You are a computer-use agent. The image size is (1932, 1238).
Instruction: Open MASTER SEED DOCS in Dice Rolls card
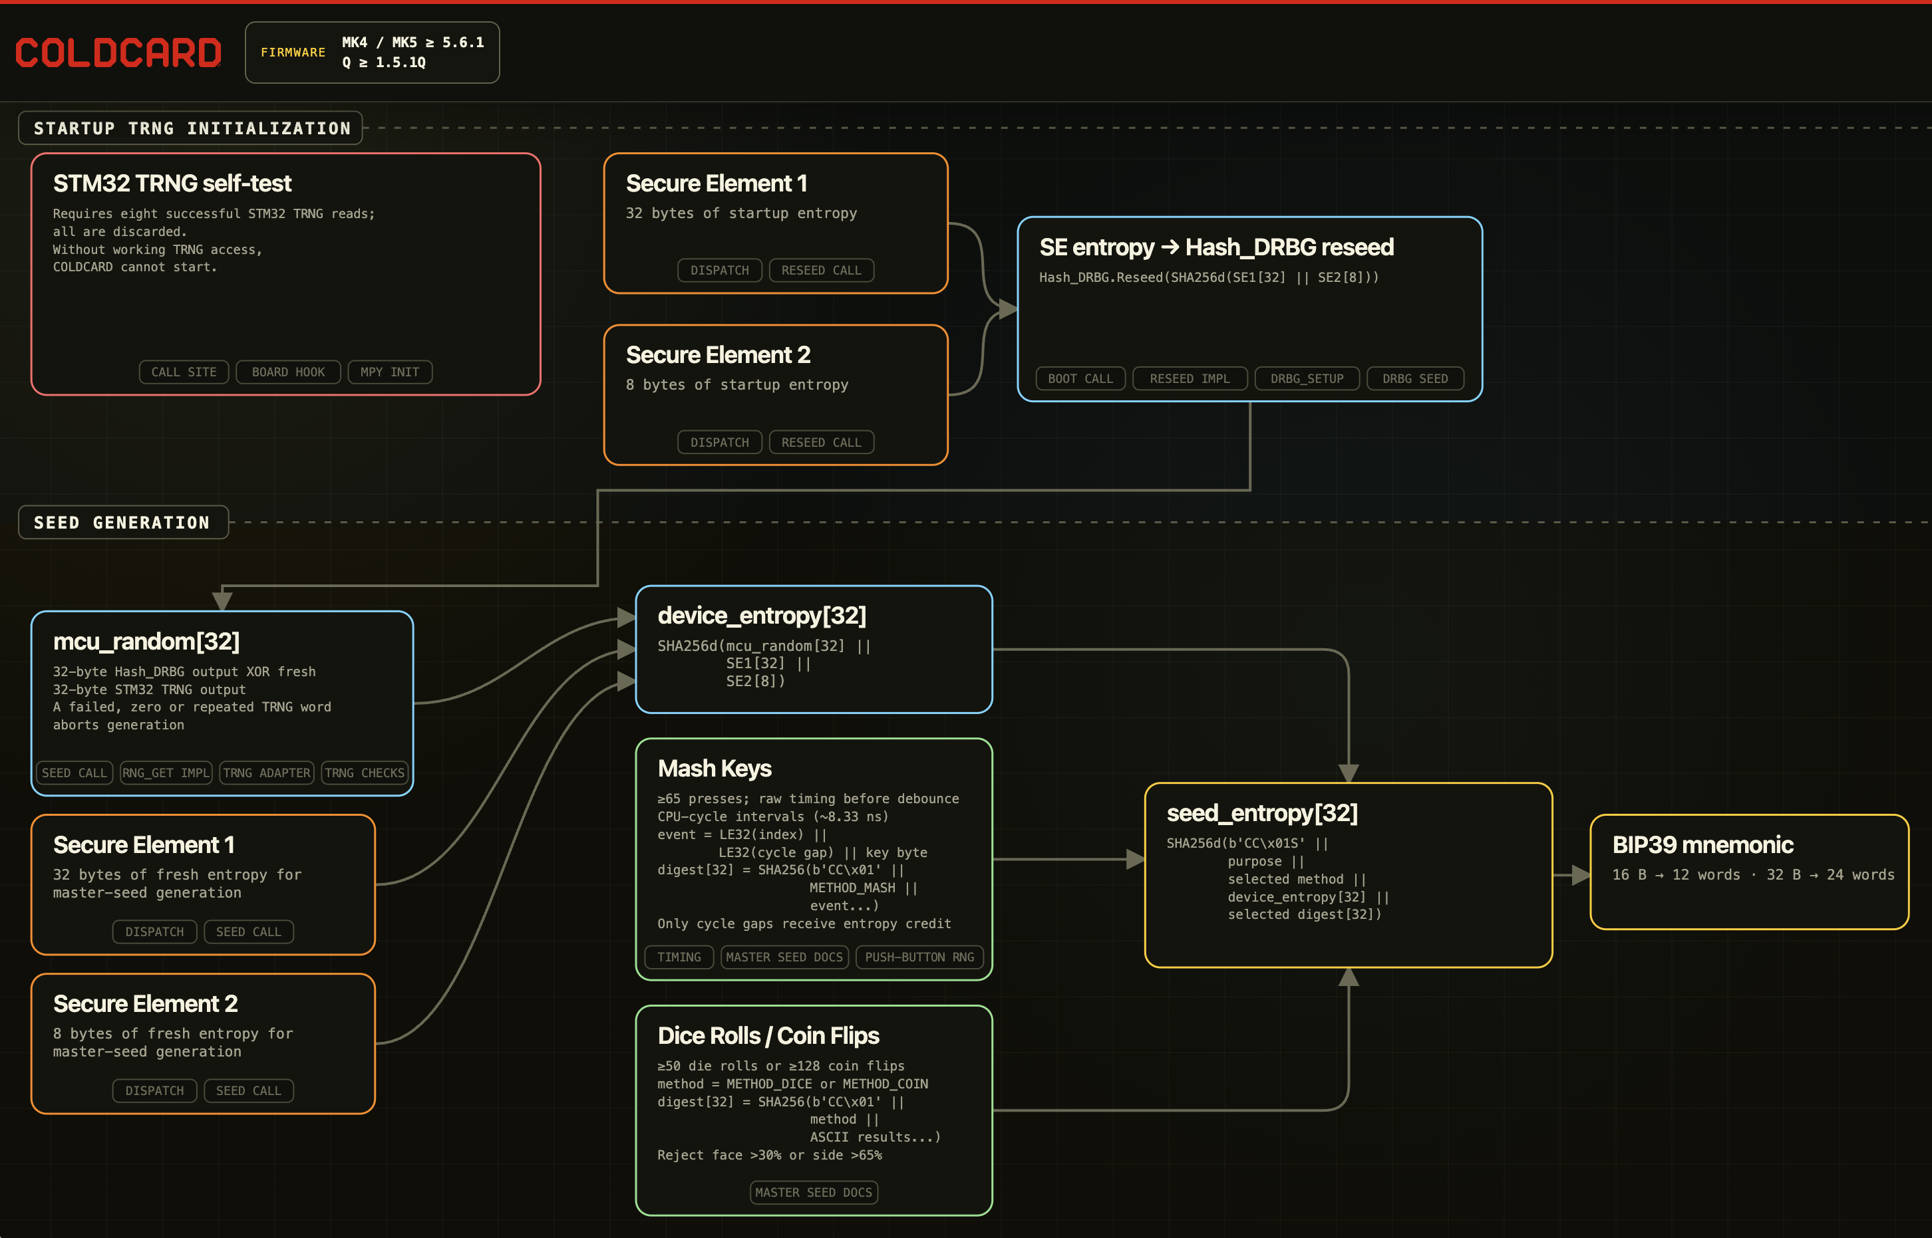814,1192
